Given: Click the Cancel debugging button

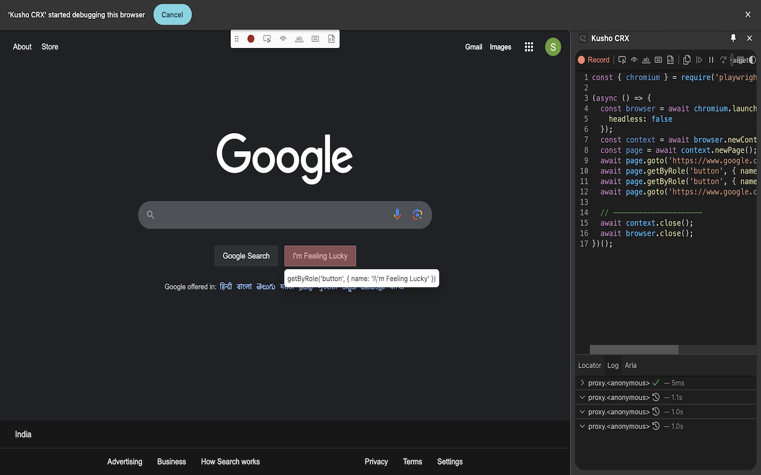Looking at the screenshot, I should click(172, 14).
